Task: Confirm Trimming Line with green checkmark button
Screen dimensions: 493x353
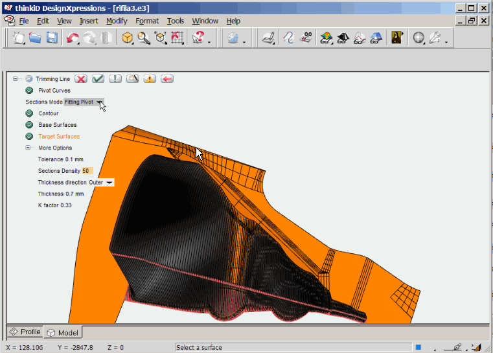Action: [x=98, y=79]
